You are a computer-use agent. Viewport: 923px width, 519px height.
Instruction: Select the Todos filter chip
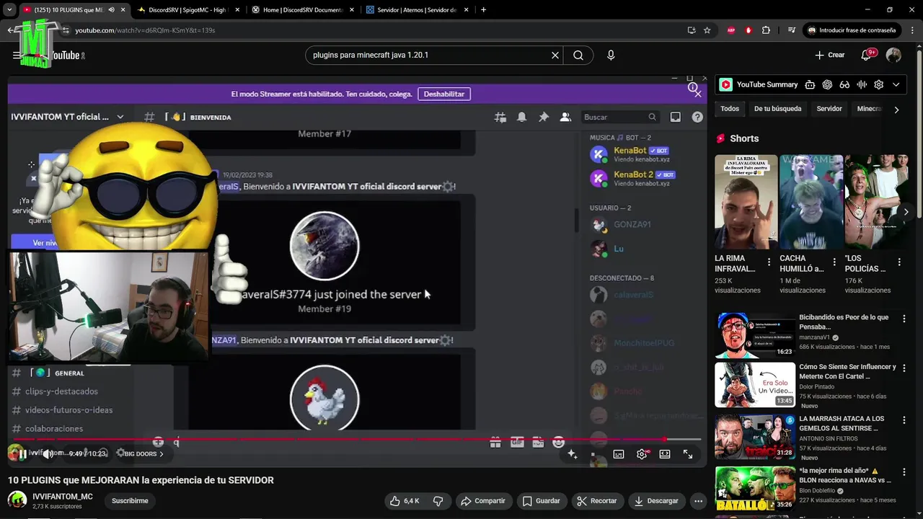(x=730, y=109)
